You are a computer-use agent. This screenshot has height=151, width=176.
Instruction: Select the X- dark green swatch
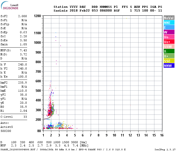coord(169,51)
